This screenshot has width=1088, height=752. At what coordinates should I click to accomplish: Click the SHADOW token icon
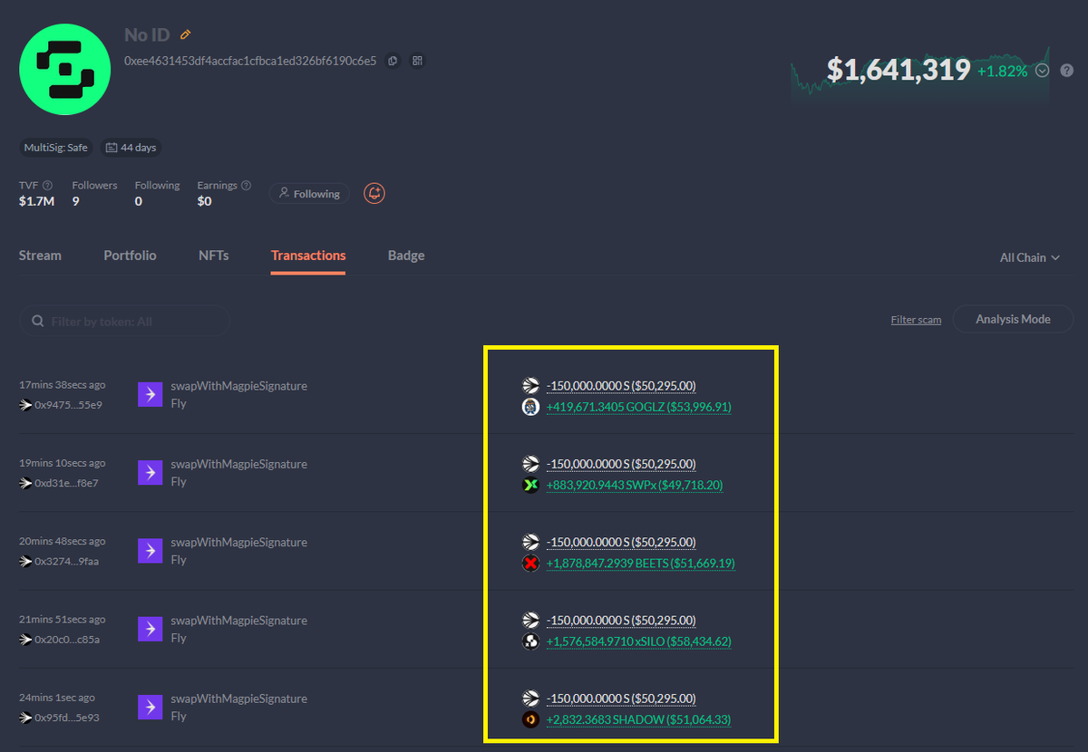coord(531,720)
